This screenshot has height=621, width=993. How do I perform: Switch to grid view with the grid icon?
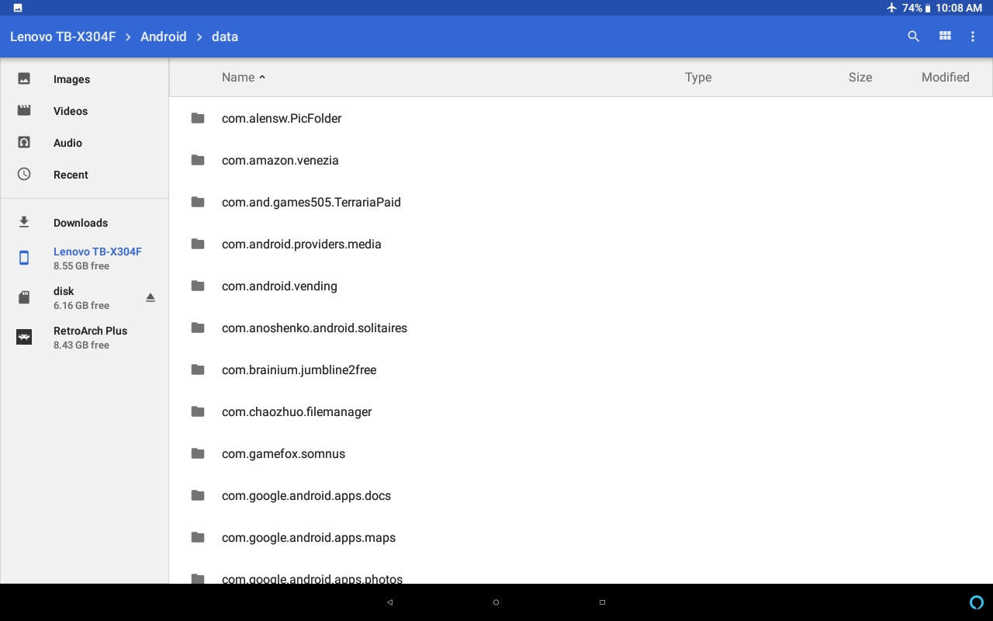point(945,36)
